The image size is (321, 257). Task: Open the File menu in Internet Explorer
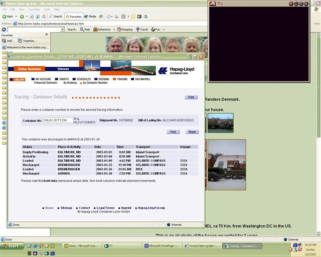[5, 10]
